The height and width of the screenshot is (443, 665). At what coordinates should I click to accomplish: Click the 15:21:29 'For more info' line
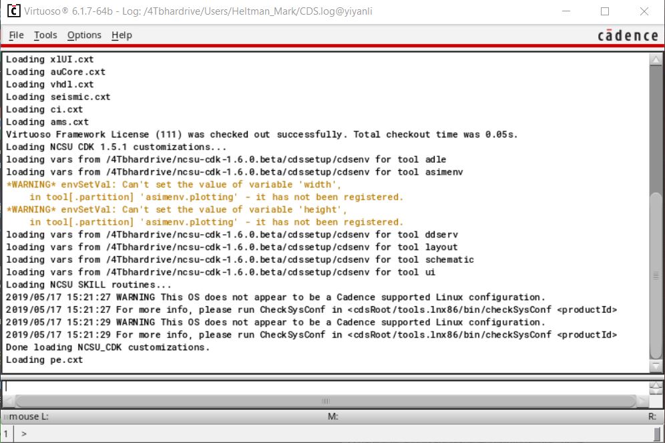pos(312,334)
